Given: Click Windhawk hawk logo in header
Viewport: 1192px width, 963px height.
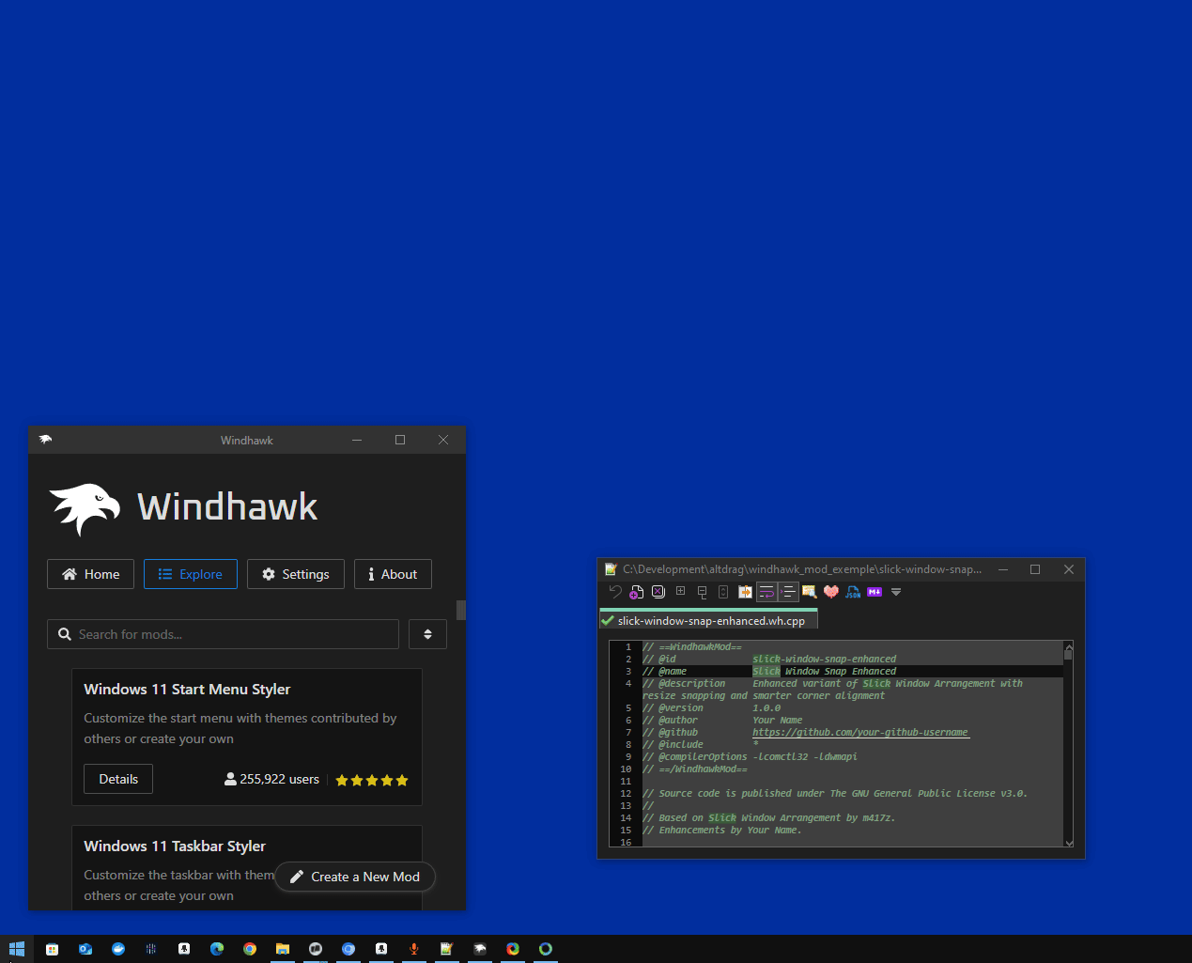Looking at the screenshot, I should click(x=85, y=508).
